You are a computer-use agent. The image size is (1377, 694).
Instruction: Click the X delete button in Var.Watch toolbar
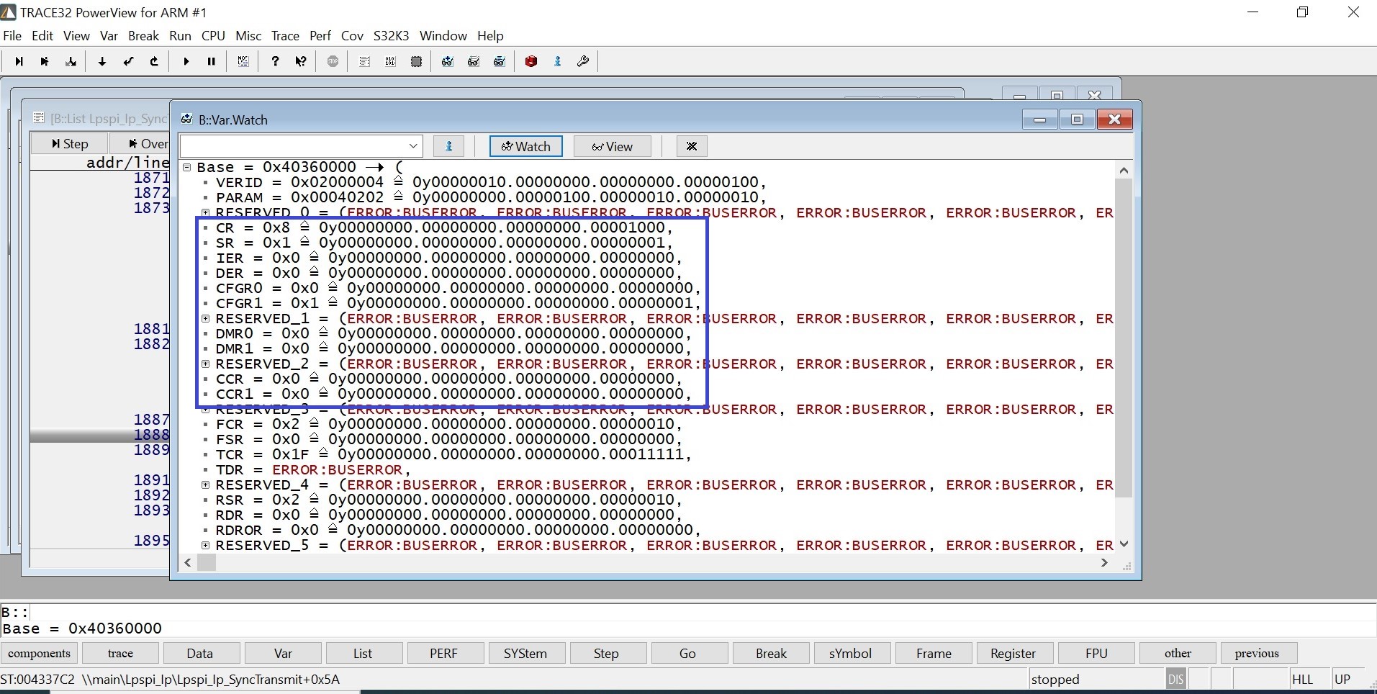coord(692,146)
